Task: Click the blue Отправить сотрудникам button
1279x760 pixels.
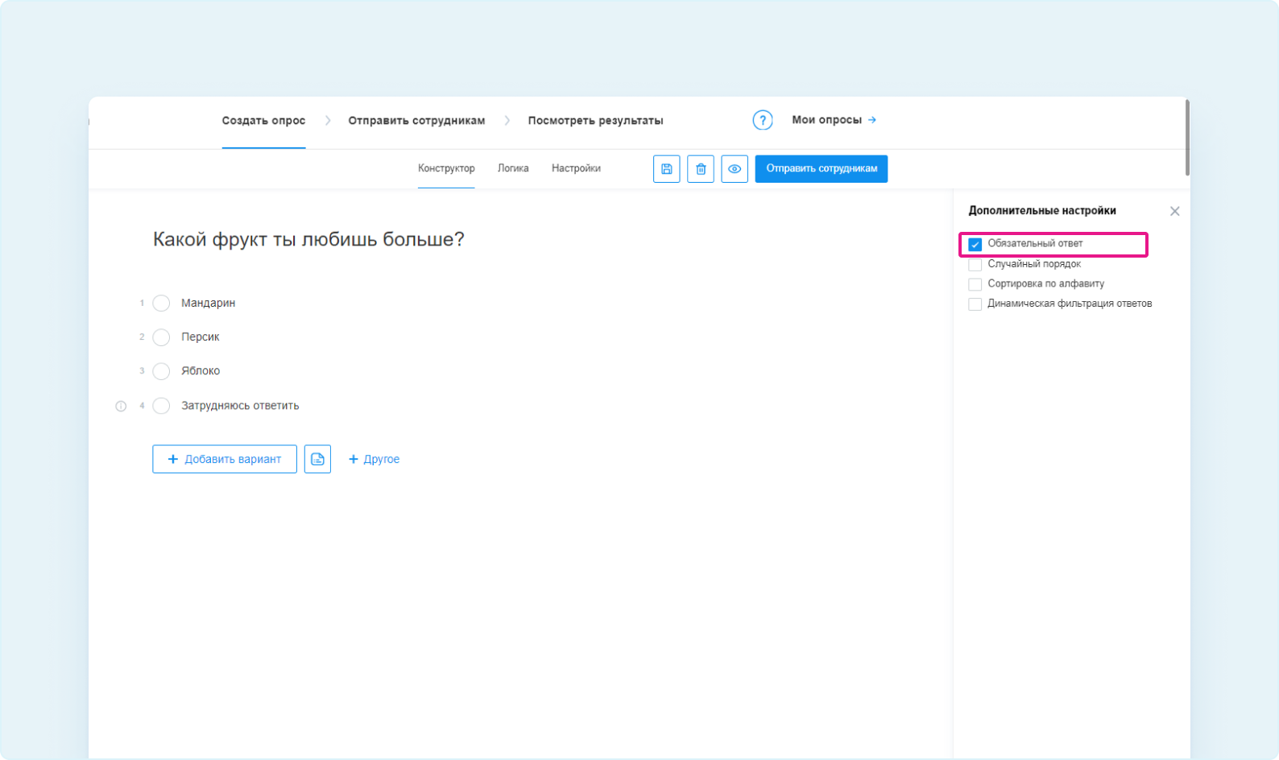Action: pos(822,169)
